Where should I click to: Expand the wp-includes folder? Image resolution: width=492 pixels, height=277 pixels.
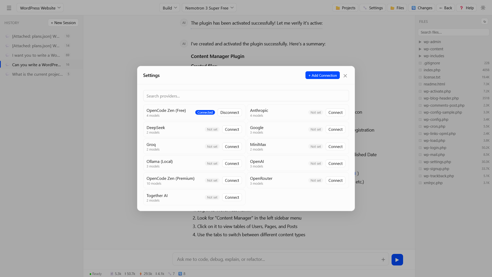pyautogui.click(x=420, y=56)
